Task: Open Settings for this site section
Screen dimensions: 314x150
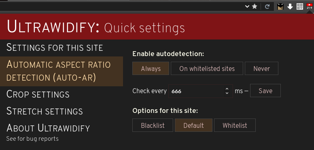Action: [55, 48]
